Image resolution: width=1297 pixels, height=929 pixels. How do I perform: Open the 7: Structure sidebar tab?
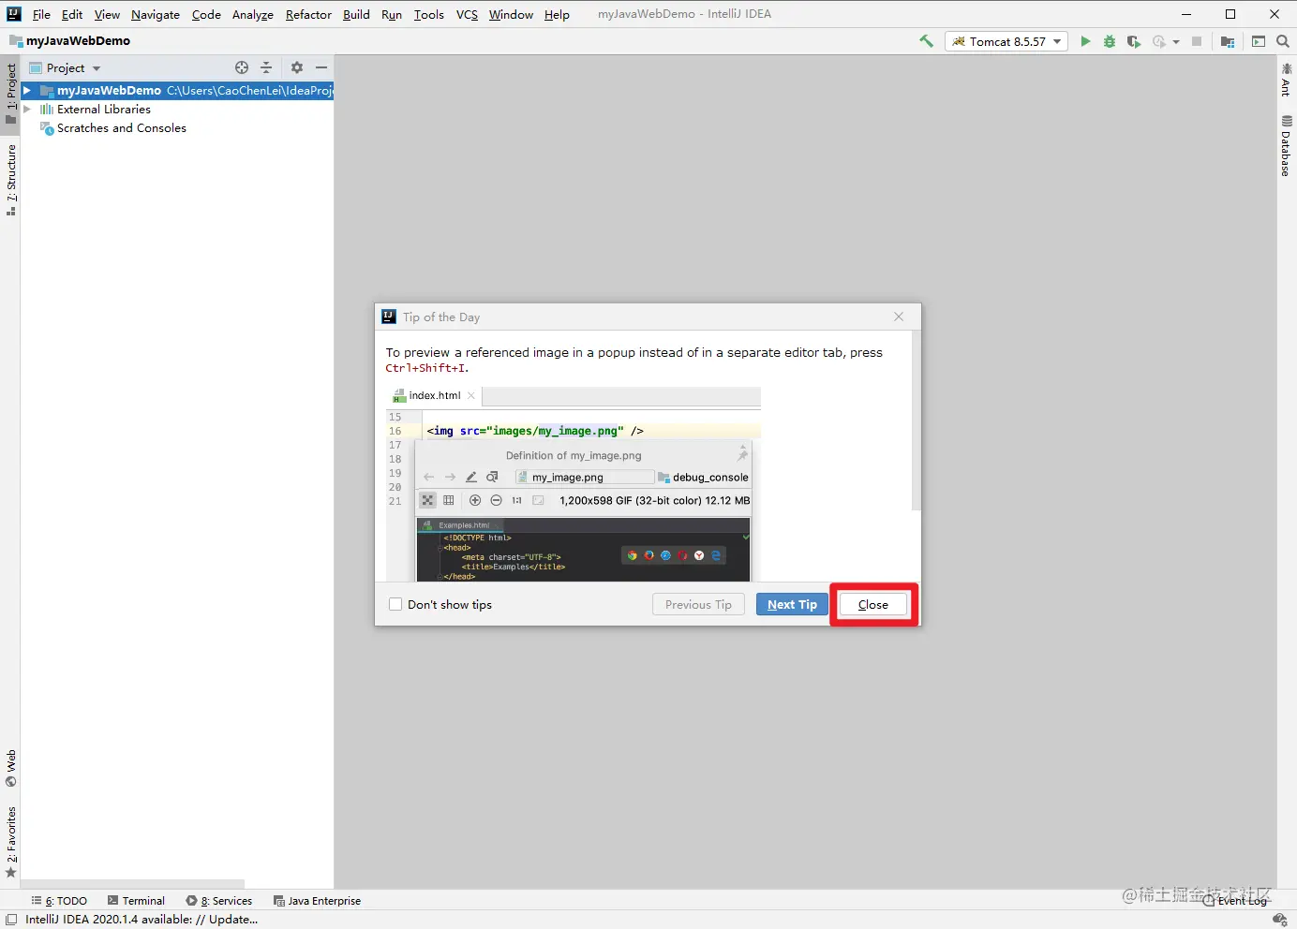point(10,180)
